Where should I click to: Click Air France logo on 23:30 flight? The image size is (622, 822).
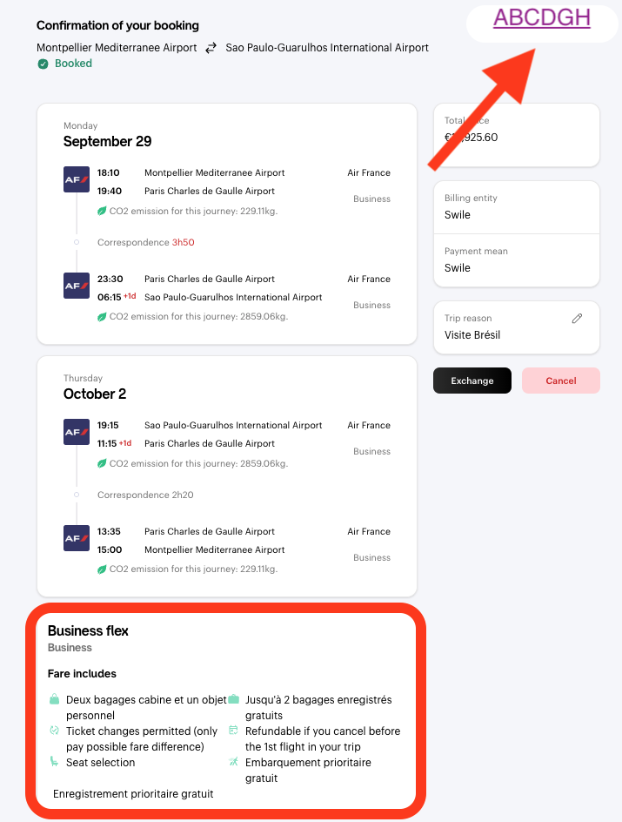(x=77, y=286)
